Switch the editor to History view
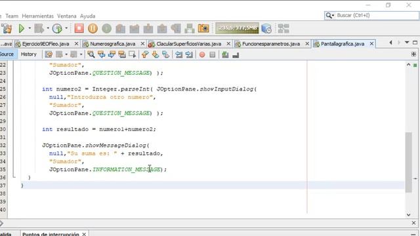Image resolution: width=420 pixels, height=236 pixels. 28,54
